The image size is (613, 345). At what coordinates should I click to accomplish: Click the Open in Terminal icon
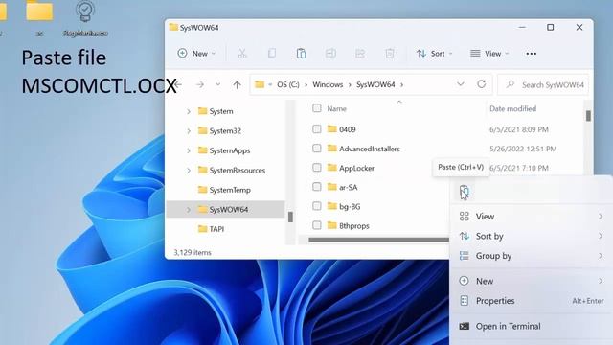464,326
